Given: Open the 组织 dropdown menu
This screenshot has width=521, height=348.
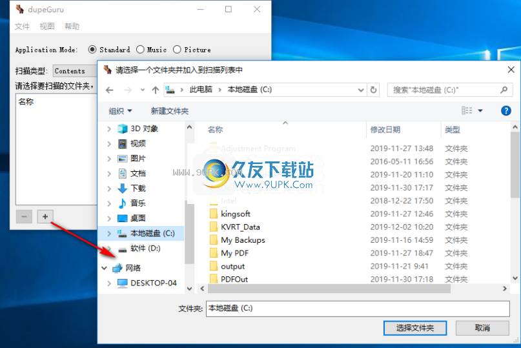Looking at the screenshot, I should [x=120, y=111].
